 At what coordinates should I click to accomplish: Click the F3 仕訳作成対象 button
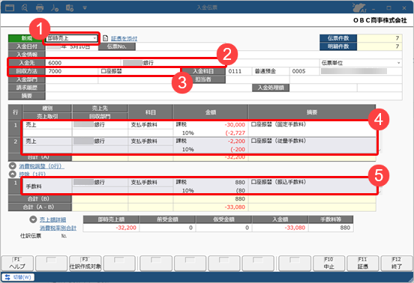tap(85, 264)
